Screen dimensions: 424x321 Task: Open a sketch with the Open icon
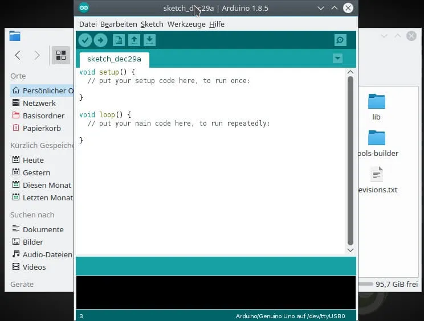(x=134, y=40)
